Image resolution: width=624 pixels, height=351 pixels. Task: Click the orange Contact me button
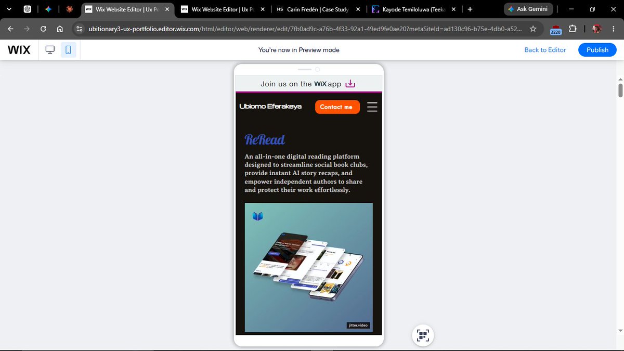click(x=337, y=107)
